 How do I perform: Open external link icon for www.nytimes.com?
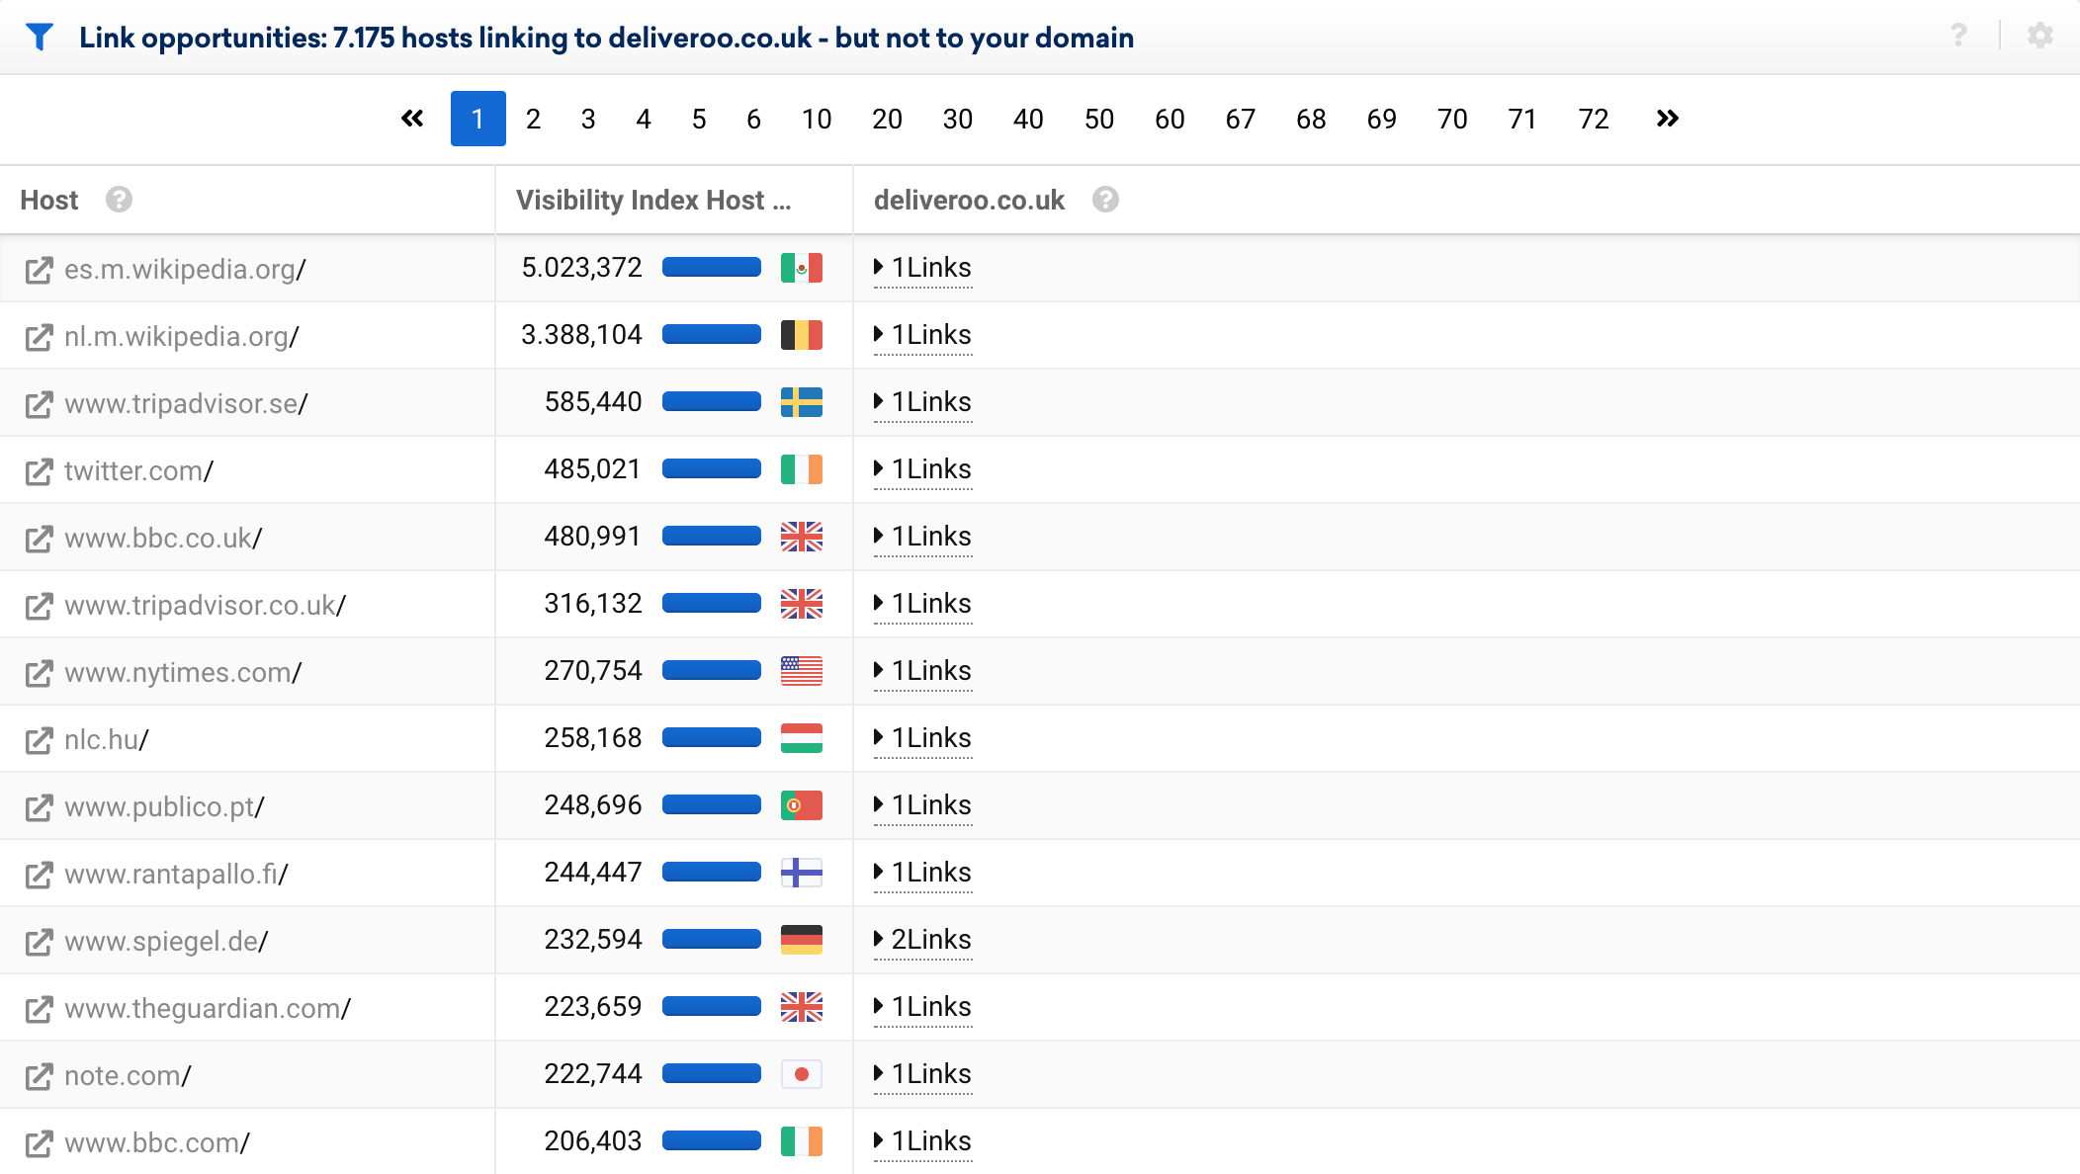[x=39, y=673]
